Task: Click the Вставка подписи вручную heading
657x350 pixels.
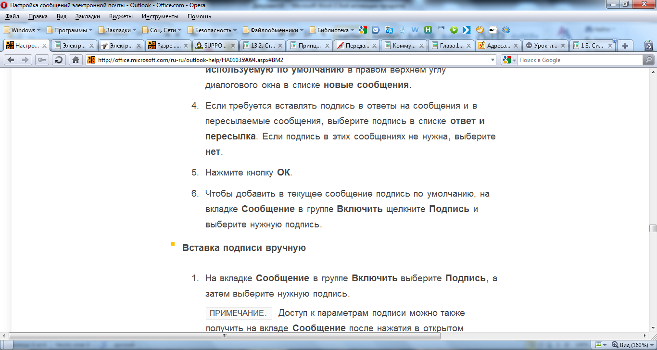Action: coord(244,248)
